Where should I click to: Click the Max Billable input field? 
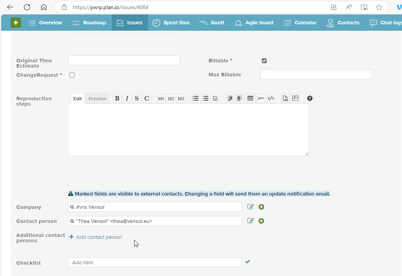pos(316,74)
